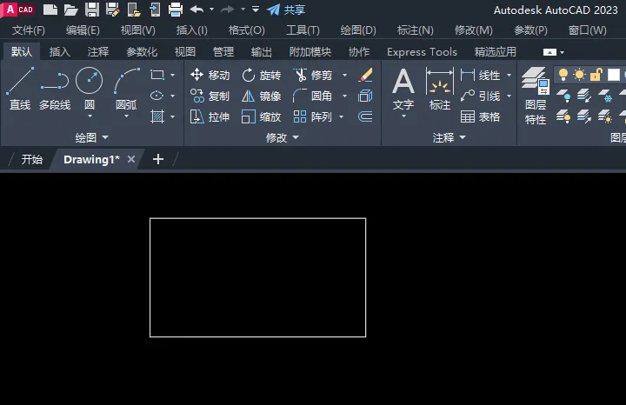Switch to the 插入 ribbon tab
The width and height of the screenshot is (626, 405).
pyautogui.click(x=60, y=52)
